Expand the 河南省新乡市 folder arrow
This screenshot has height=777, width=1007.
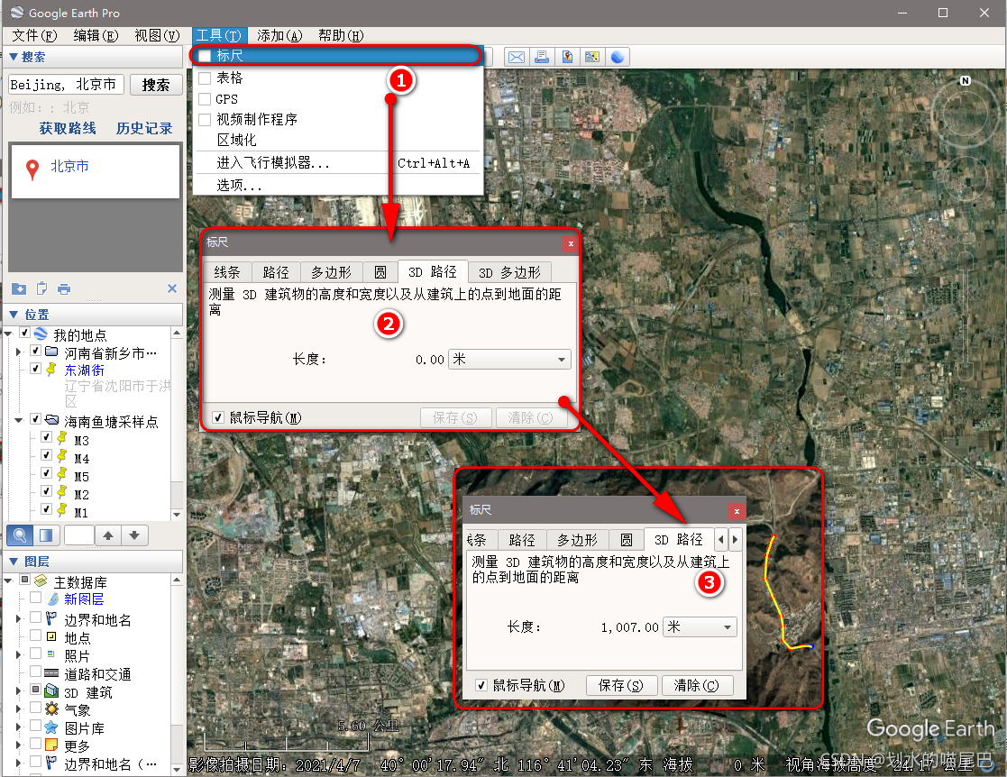(x=18, y=352)
